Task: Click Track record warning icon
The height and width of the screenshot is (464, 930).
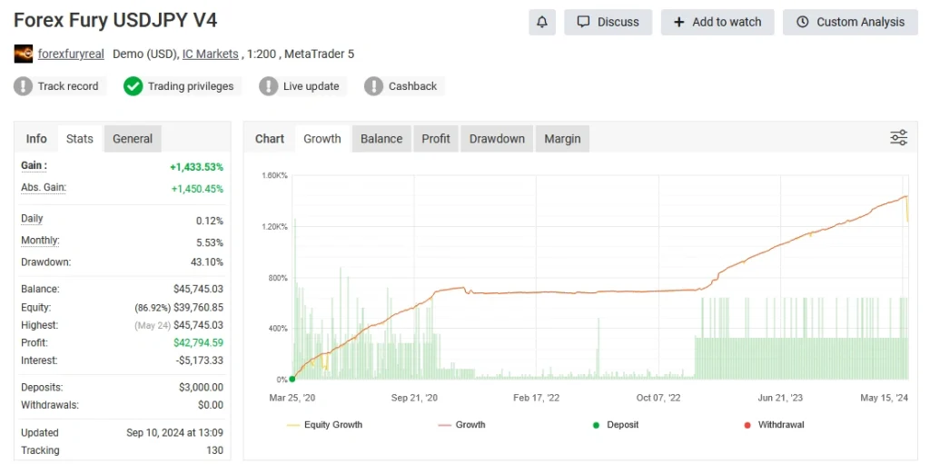Action: coord(23,86)
